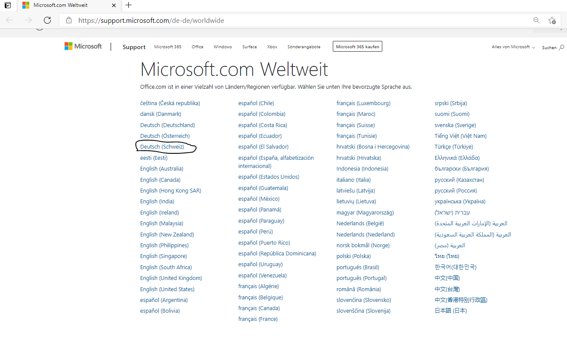Select Deutsch (Deutschland) link
Screen dimensions: 567x345
(167, 125)
